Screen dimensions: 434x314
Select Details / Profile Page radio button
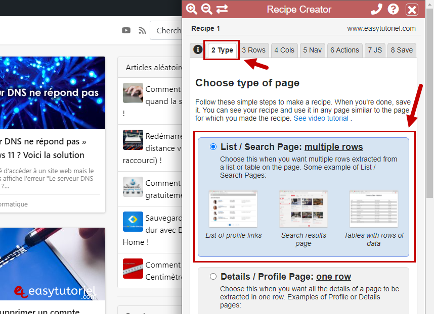click(213, 277)
